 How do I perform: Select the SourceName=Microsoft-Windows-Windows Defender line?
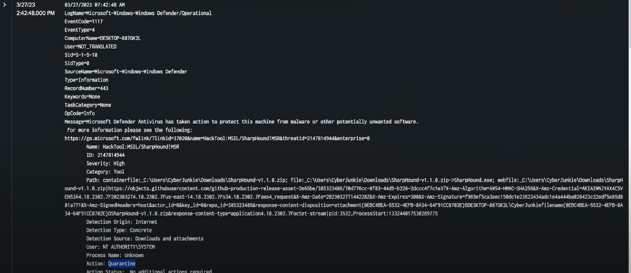[120, 71]
